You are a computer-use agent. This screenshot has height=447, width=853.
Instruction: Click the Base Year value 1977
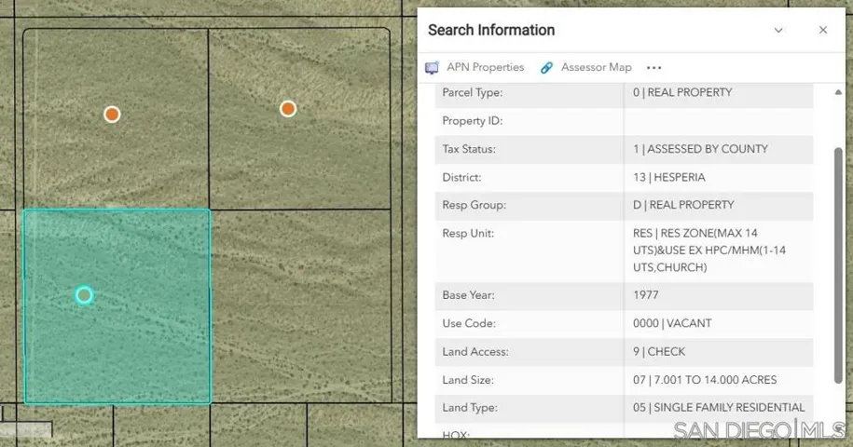pyautogui.click(x=645, y=295)
